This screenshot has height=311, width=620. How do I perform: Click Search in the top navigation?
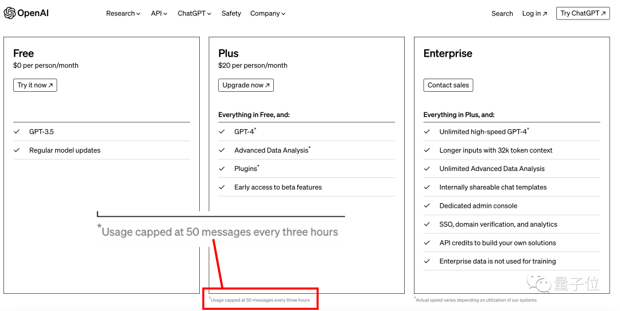pos(502,13)
